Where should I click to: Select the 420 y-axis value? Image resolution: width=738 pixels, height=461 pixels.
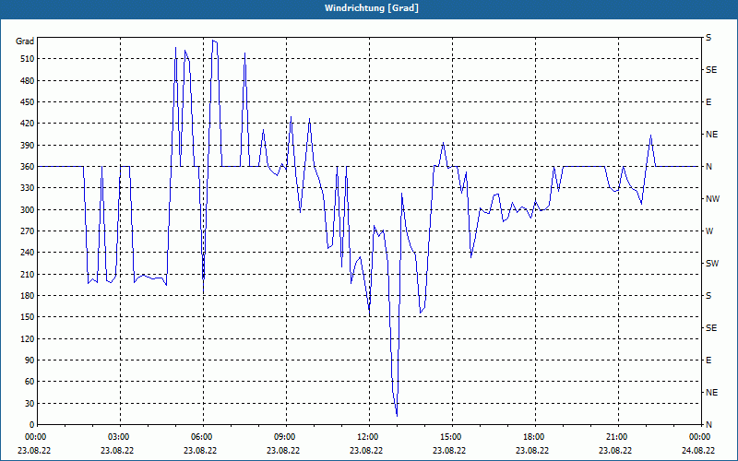[x=28, y=124]
